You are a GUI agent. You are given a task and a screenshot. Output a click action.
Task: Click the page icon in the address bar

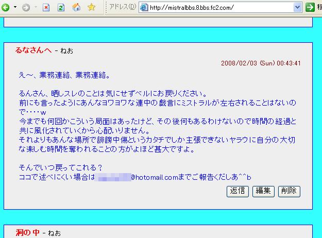[x=144, y=7]
